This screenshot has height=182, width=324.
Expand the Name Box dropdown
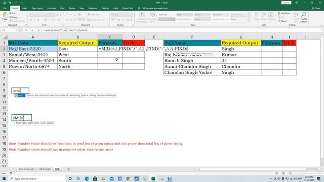pos(16,30)
